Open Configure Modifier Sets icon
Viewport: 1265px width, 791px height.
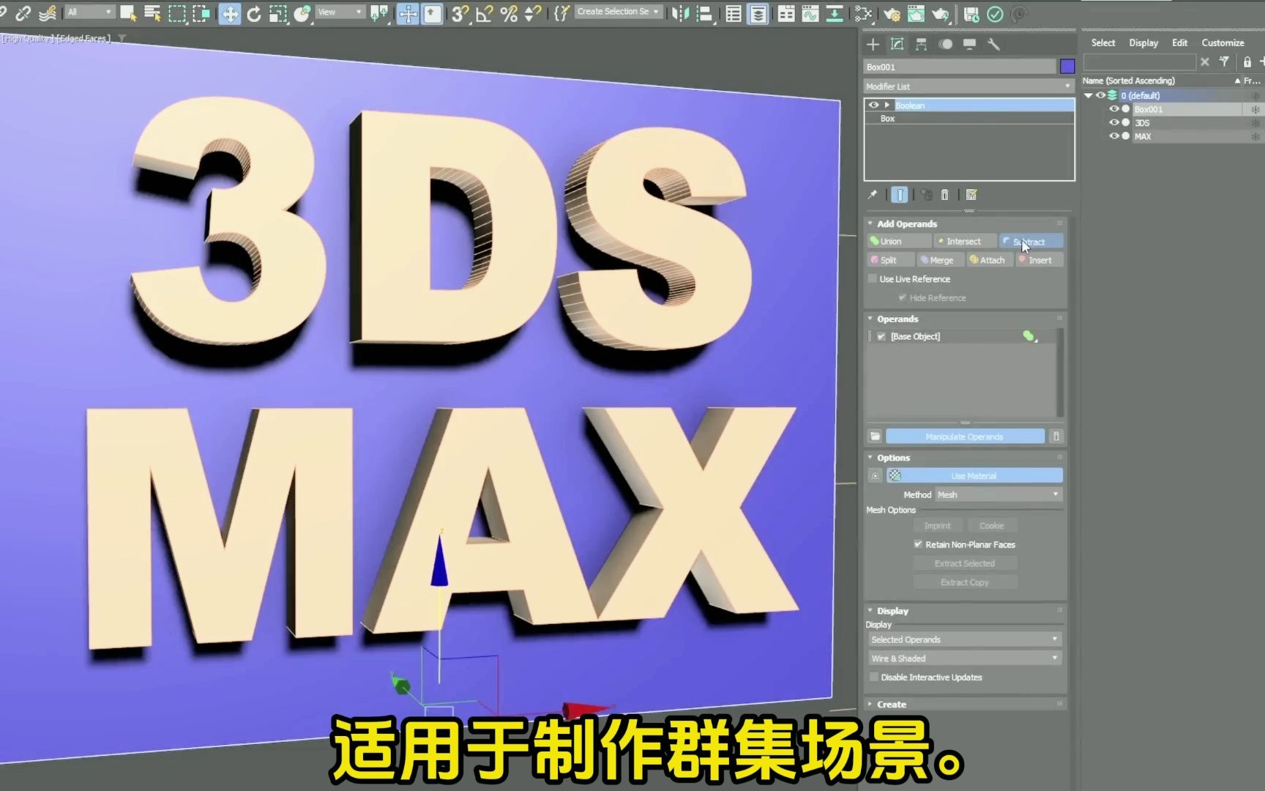971,195
